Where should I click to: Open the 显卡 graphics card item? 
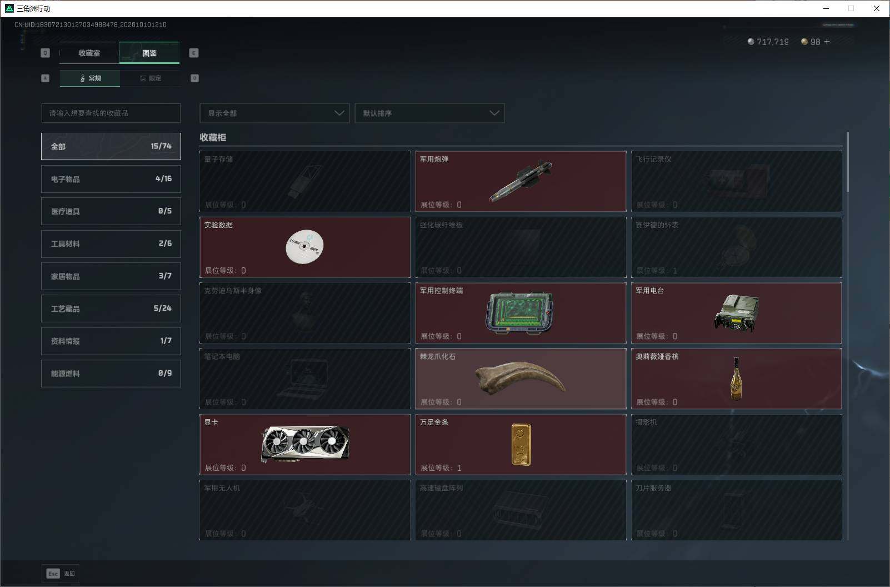tap(304, 444)
